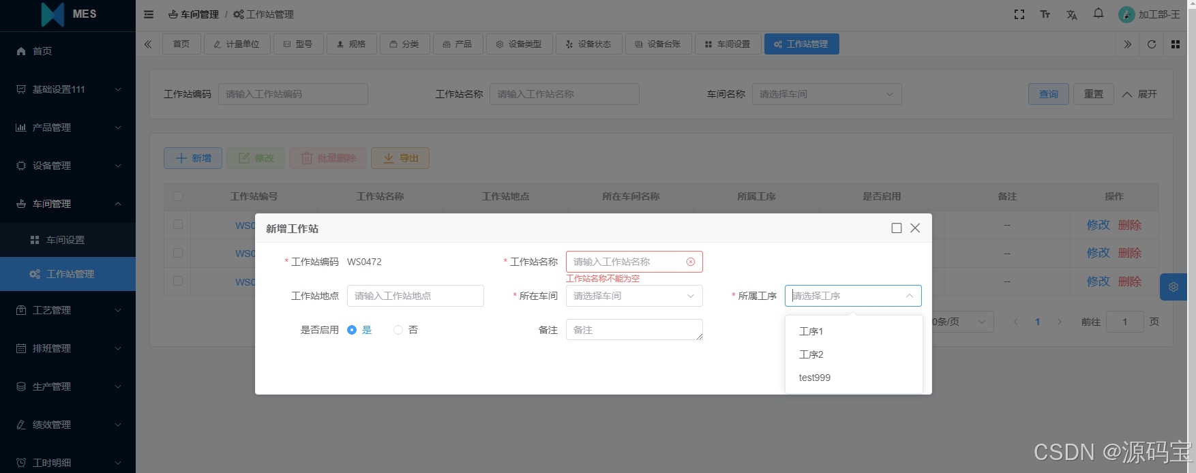Screen dimensions: 1196x473
Task: Click the 车间管理 breadcrumb
Action: point(194,14)
